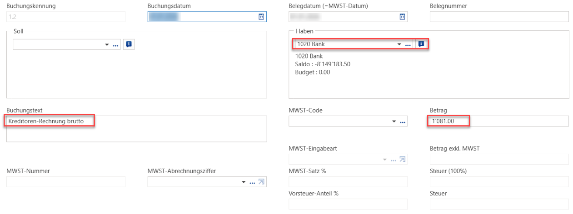The width and height of the screenshot is (573, 214).
Task: Click the Saldo : -8'149'183.50 text
Action: (x=323, y=64)
